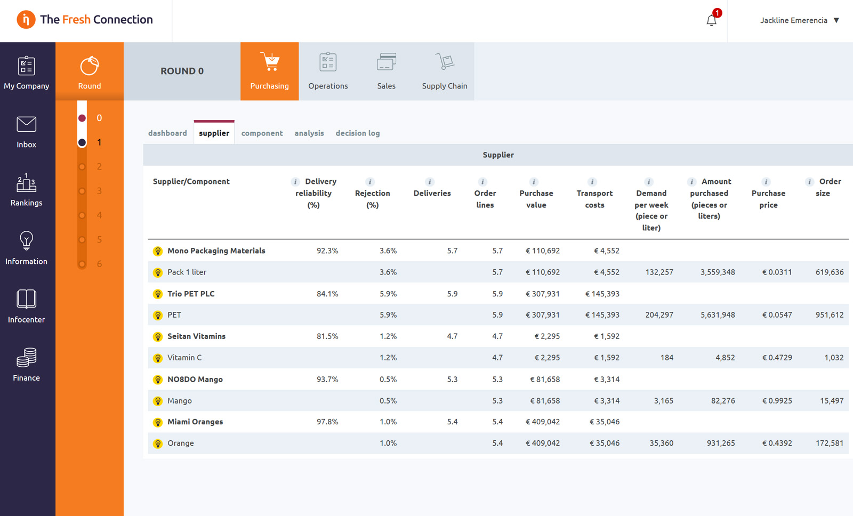Click lightbulb beside Pack 1 liter
Screen dimensions: 853x516
pyautogui.click(x=158, y=272)
